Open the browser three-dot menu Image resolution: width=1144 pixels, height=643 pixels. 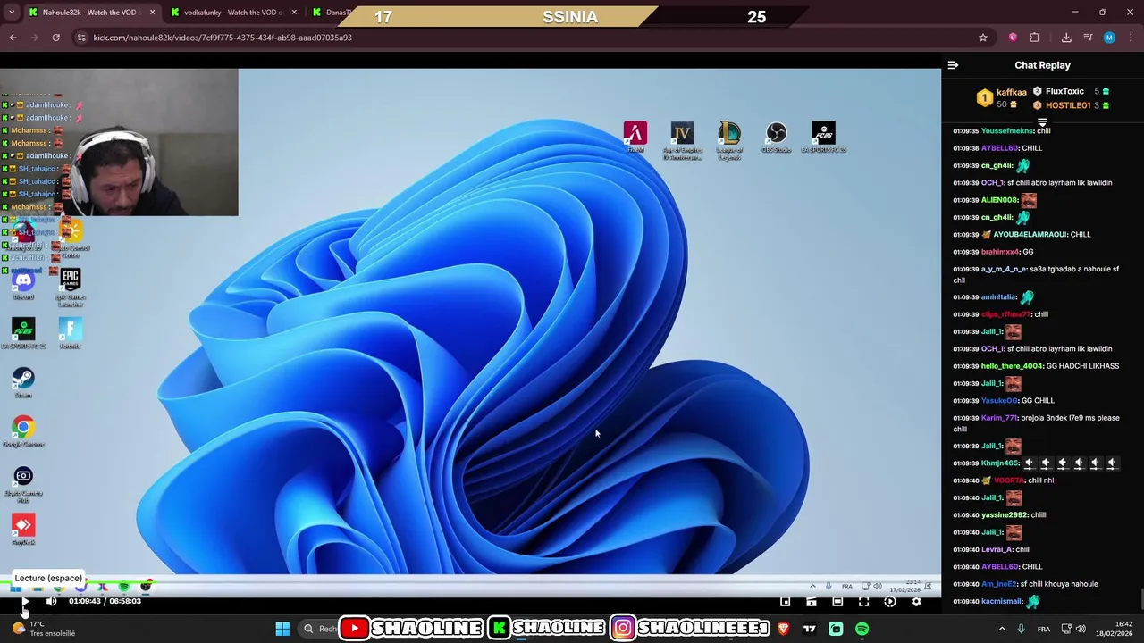1131,38
